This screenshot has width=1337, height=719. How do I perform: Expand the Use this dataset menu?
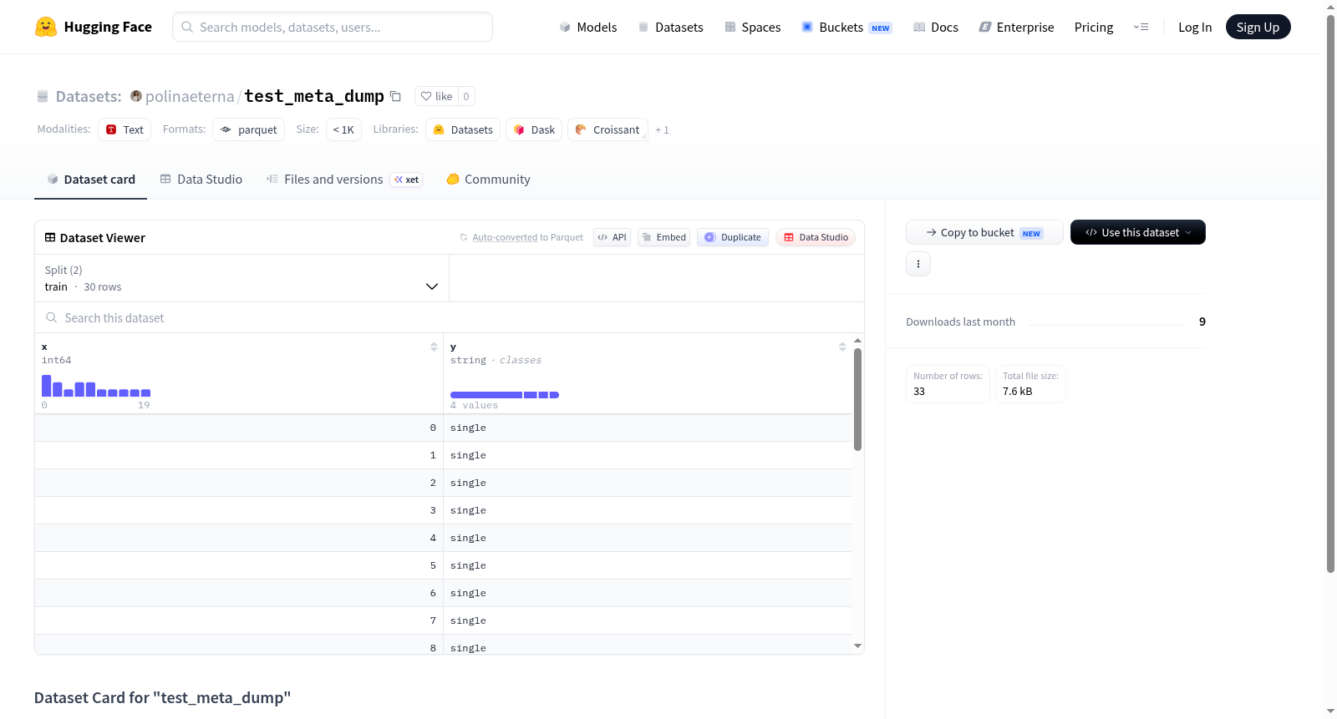(1138, 232)
